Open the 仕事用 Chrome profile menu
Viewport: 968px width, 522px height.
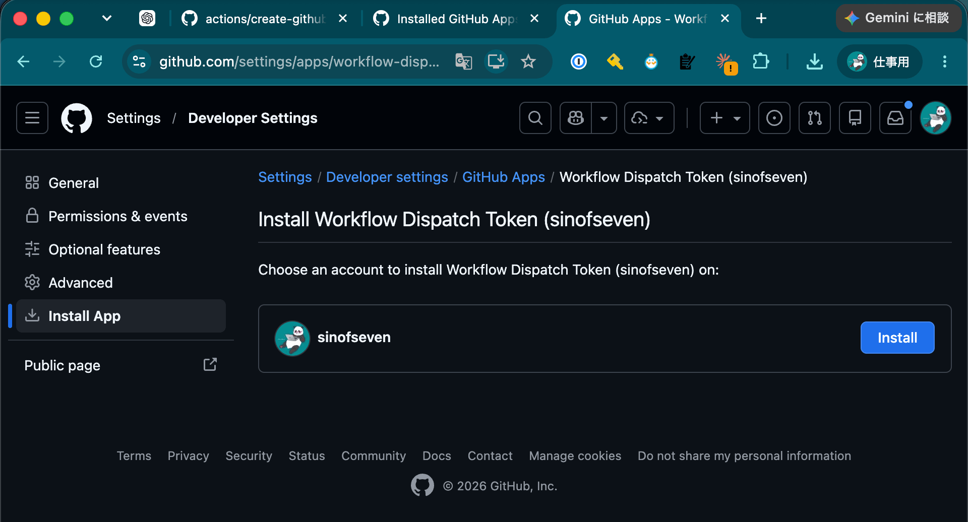click(879, 61)
